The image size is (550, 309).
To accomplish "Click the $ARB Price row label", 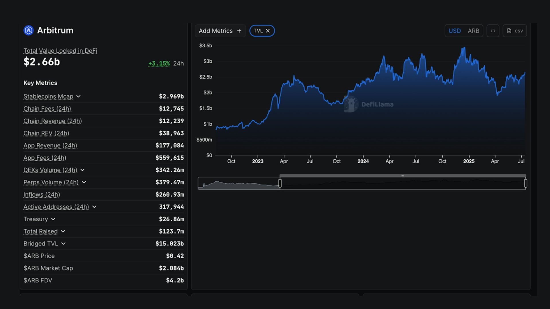I will tap(39, 256).
